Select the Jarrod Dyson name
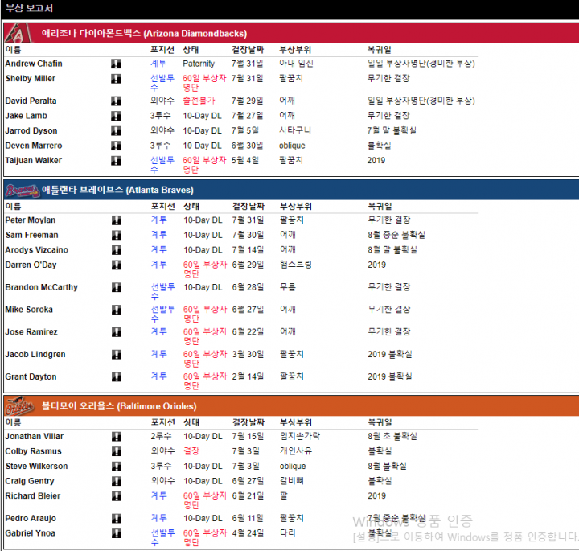The height and width of the screenshot is (551, 579). 31,131
